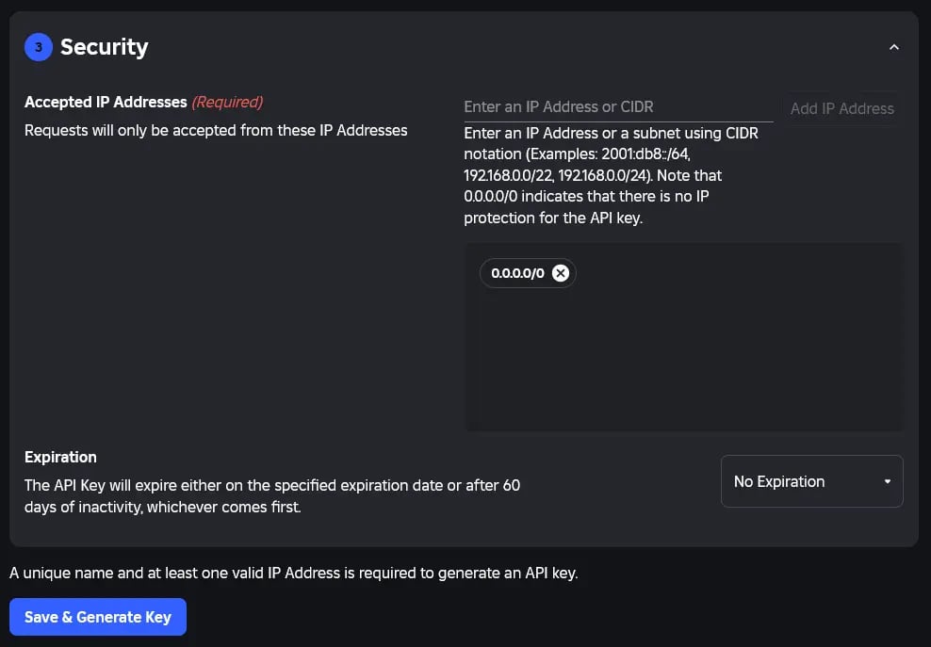
Task: Collapse the Security section with the chevron
Action: click(894, 47)
